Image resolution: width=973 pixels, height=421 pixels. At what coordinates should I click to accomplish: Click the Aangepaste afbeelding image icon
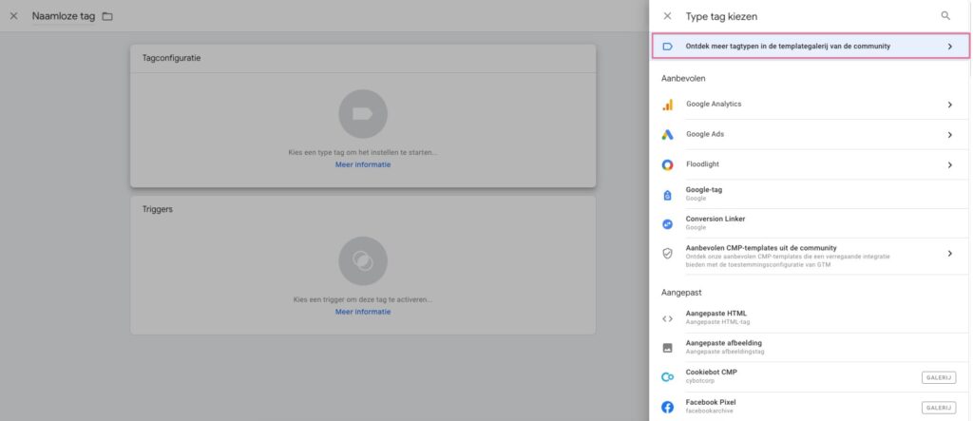pos(668,349)
